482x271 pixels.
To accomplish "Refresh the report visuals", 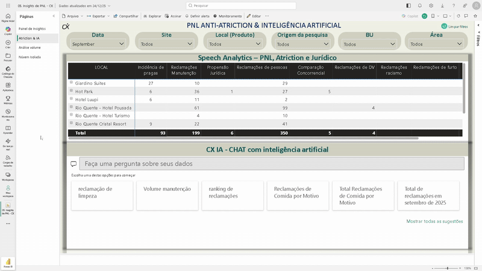I will coord(459,16).
